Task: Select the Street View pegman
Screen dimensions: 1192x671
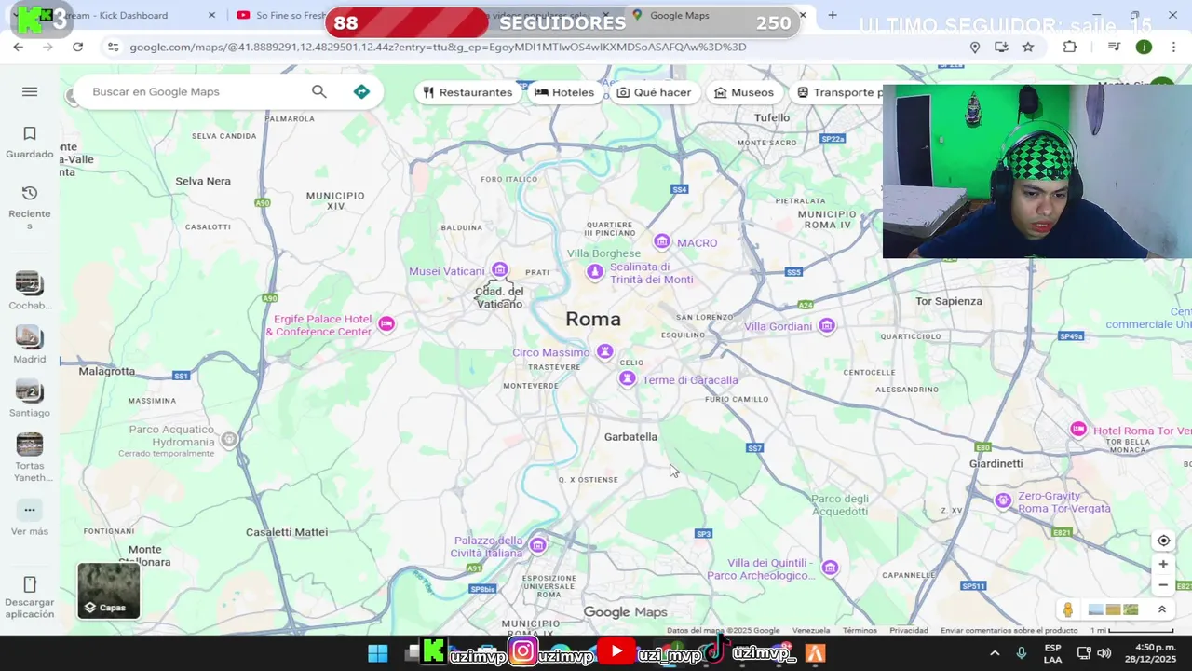Action: coord(1068,609)
